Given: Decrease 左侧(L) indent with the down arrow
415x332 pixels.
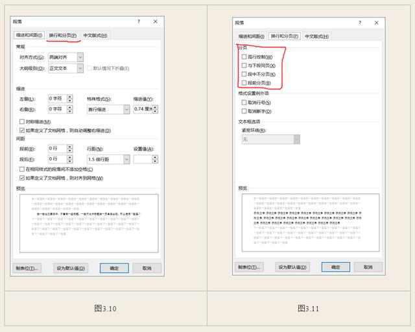Looking at the screenshot, I should click(70, 101).
